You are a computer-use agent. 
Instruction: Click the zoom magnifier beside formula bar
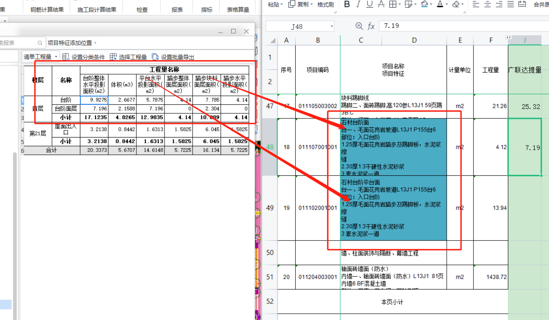pos(359,26)
